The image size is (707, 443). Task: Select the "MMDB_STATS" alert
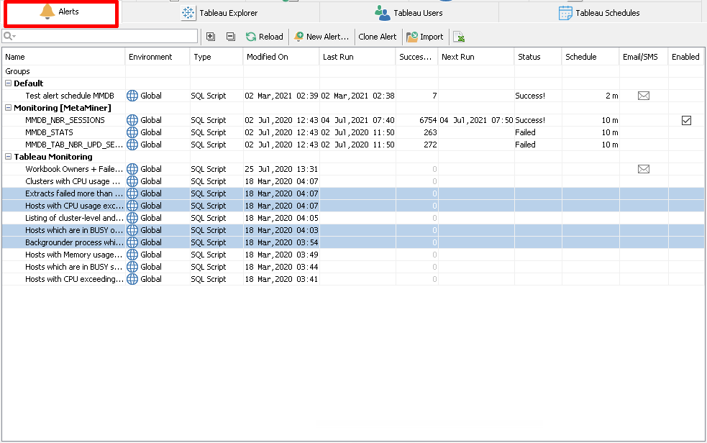click(x=49, y=132)
